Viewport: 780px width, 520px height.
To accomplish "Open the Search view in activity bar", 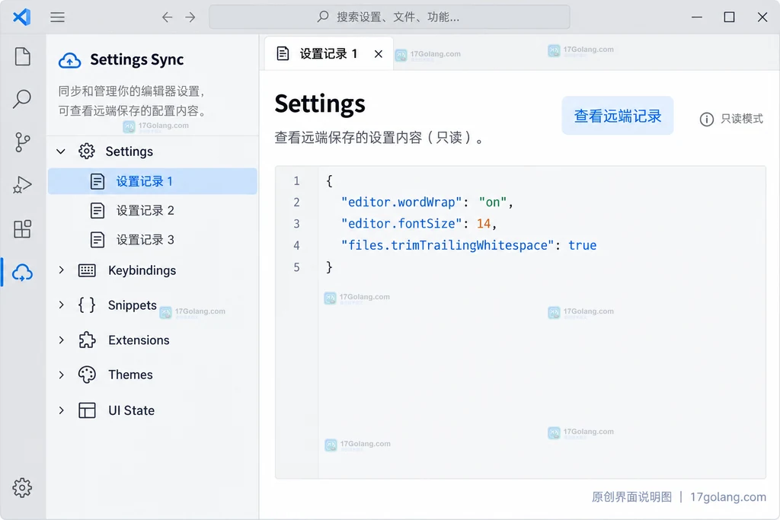I will pos(22,99).
